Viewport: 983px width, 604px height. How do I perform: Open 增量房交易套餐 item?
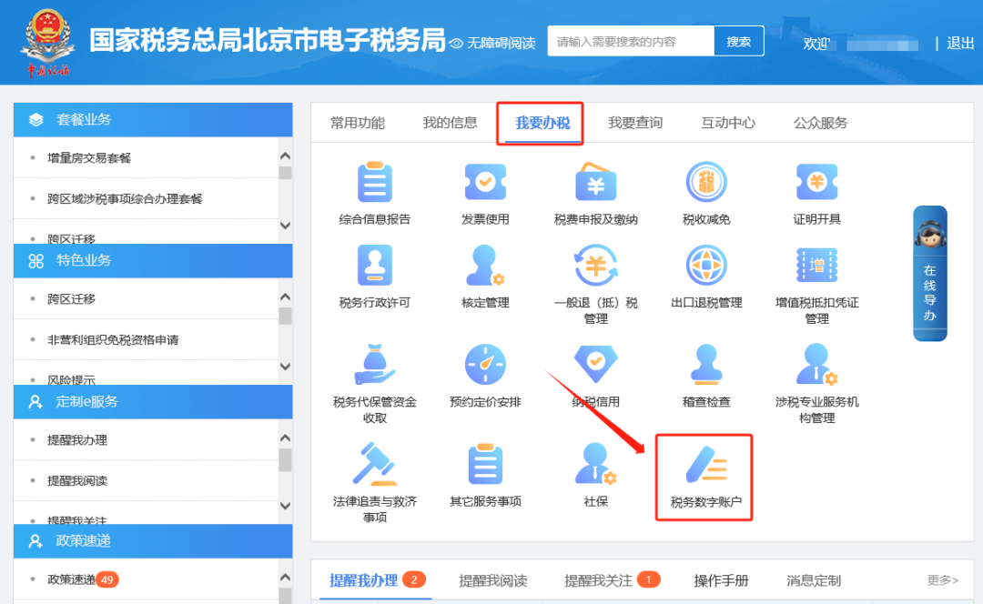(x=89, y=158)
